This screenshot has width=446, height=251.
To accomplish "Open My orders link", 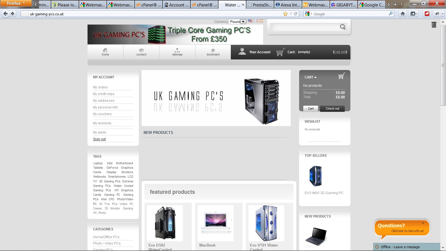I will click(100, 87).
